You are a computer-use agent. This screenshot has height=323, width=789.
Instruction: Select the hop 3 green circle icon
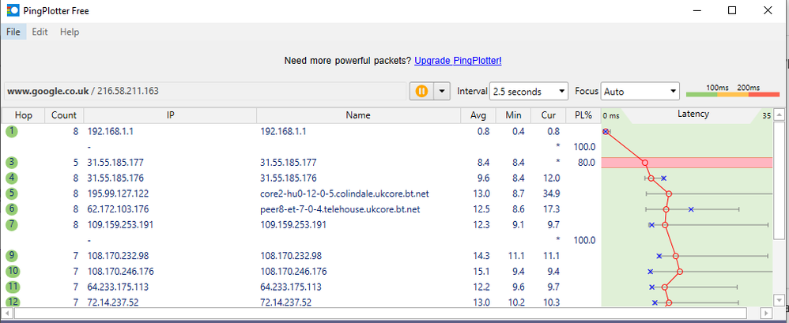click(12, 163)
